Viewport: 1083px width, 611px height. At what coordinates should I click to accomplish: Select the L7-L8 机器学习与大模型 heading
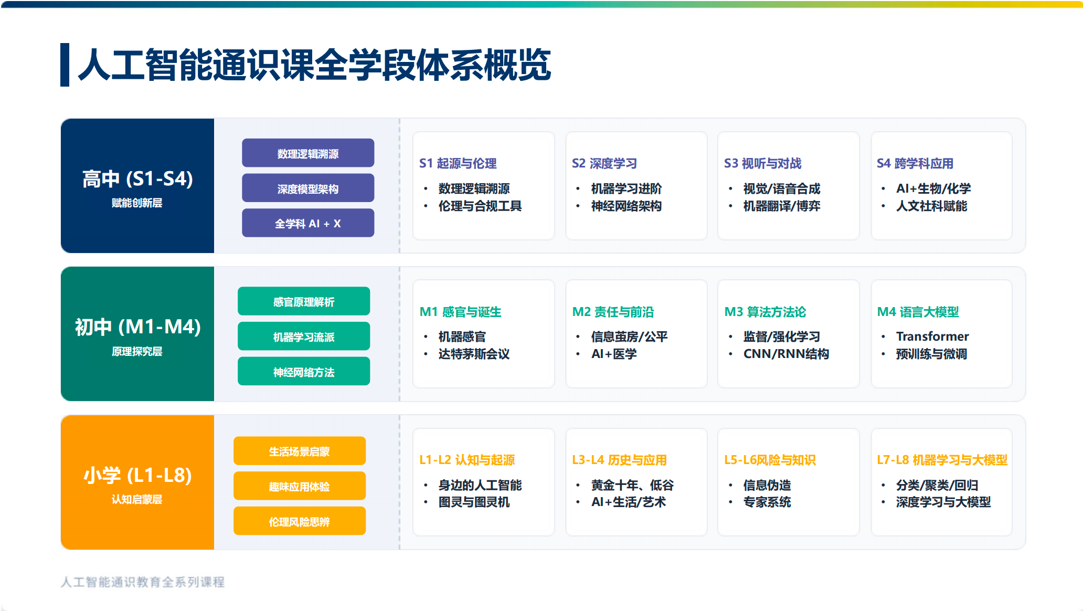click(942, 460)
